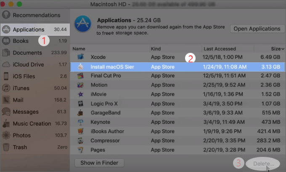Screen dimensions: 286x172
Task: Select the Final Cut Pro row
Action: [x=177, y=76]
